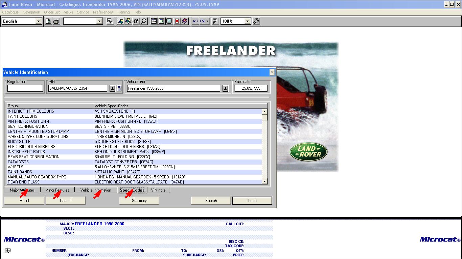This screenshot has width=462, height=259.
Task: Click the wrench settings toolbar icon
Action: [256, 21]
